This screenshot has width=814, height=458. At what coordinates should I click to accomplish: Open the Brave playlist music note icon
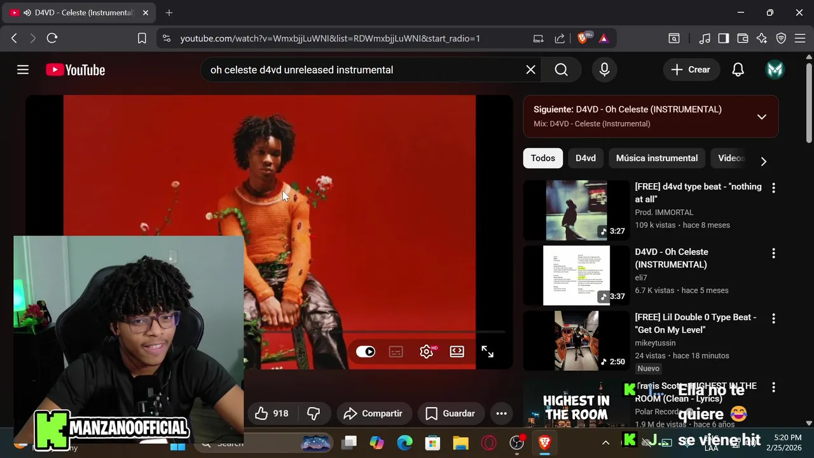(x=705, y=38)
